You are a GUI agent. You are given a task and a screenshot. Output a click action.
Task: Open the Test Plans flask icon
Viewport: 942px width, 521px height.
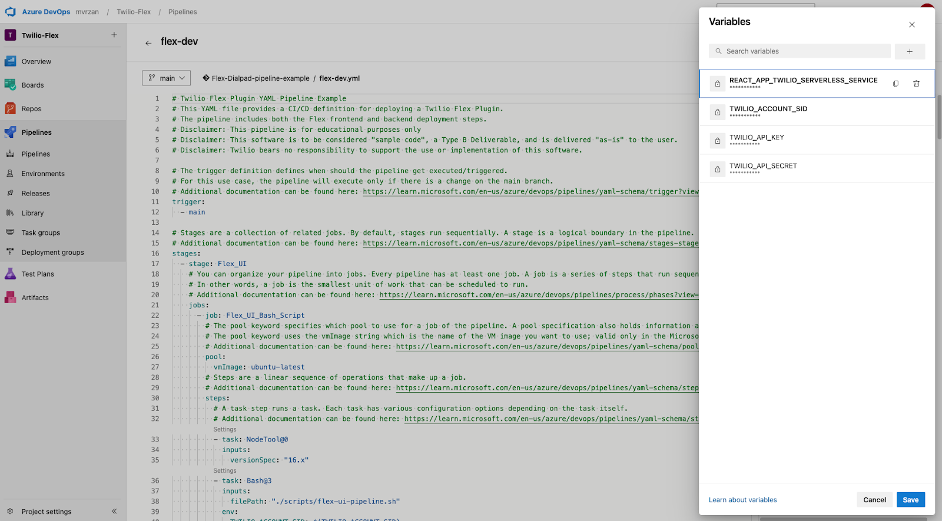10,274
